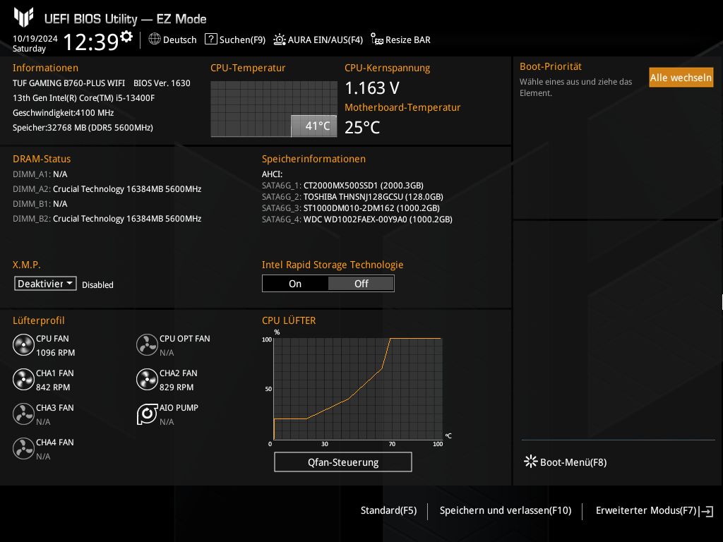Open the language globe icon for Deutsch
This screenshot has width=723, height=542.
point(155,40)
